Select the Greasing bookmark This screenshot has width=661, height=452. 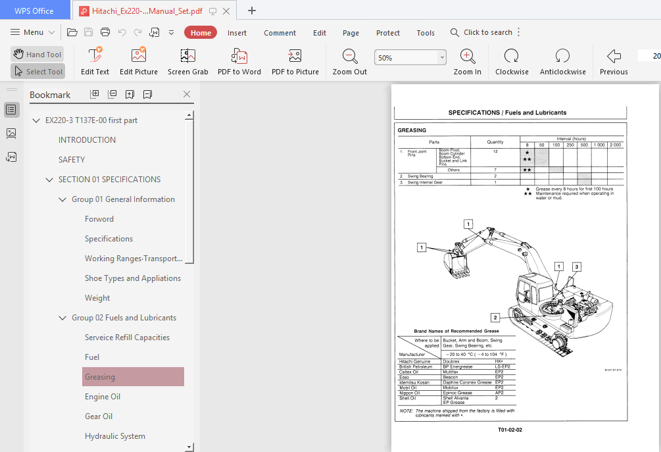click(x=134, y=377)
